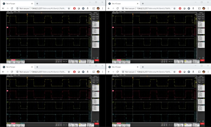Click the trash icon in top-left scope panel
211x127 pixels.
97,58
